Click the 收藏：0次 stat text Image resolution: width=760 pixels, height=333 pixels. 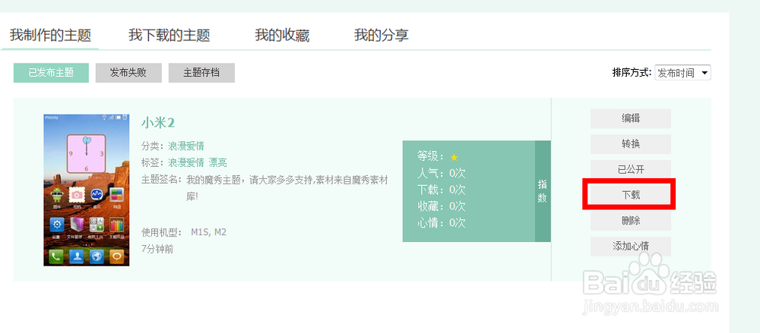[x=441, y=206]
